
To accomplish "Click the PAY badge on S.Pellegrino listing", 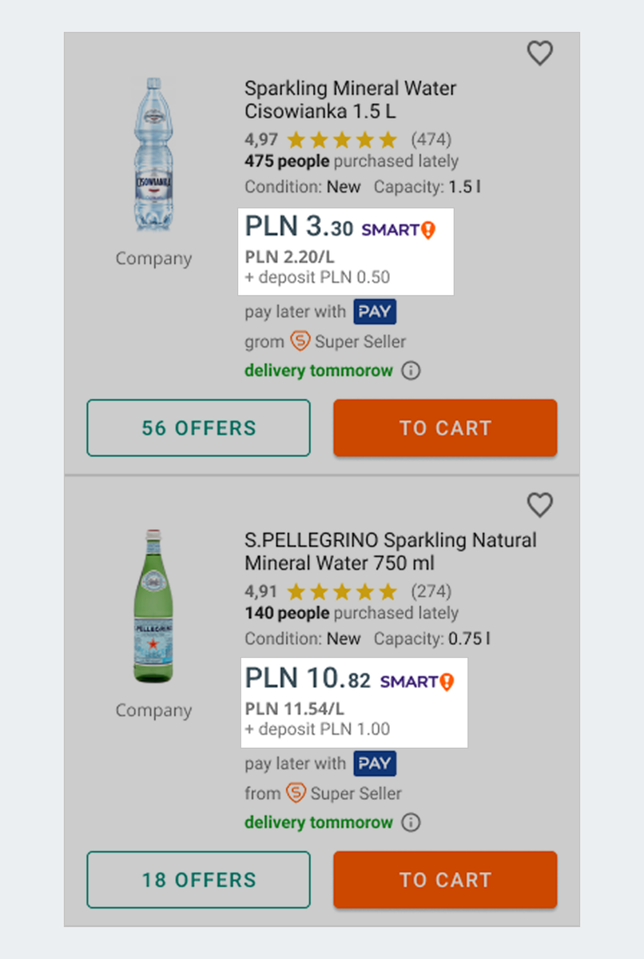I will pyautogui.click(x=375, y=763).
